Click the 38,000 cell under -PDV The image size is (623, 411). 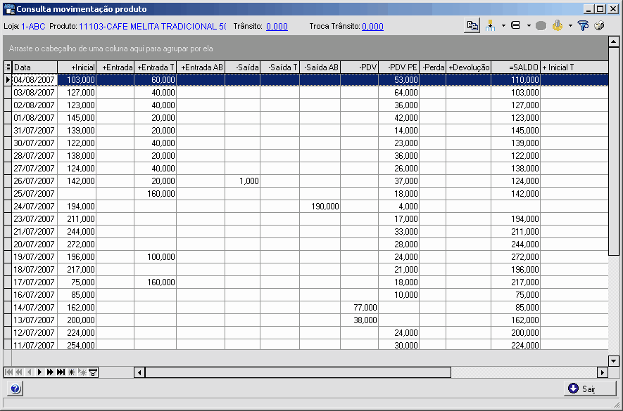coord(359,320)
